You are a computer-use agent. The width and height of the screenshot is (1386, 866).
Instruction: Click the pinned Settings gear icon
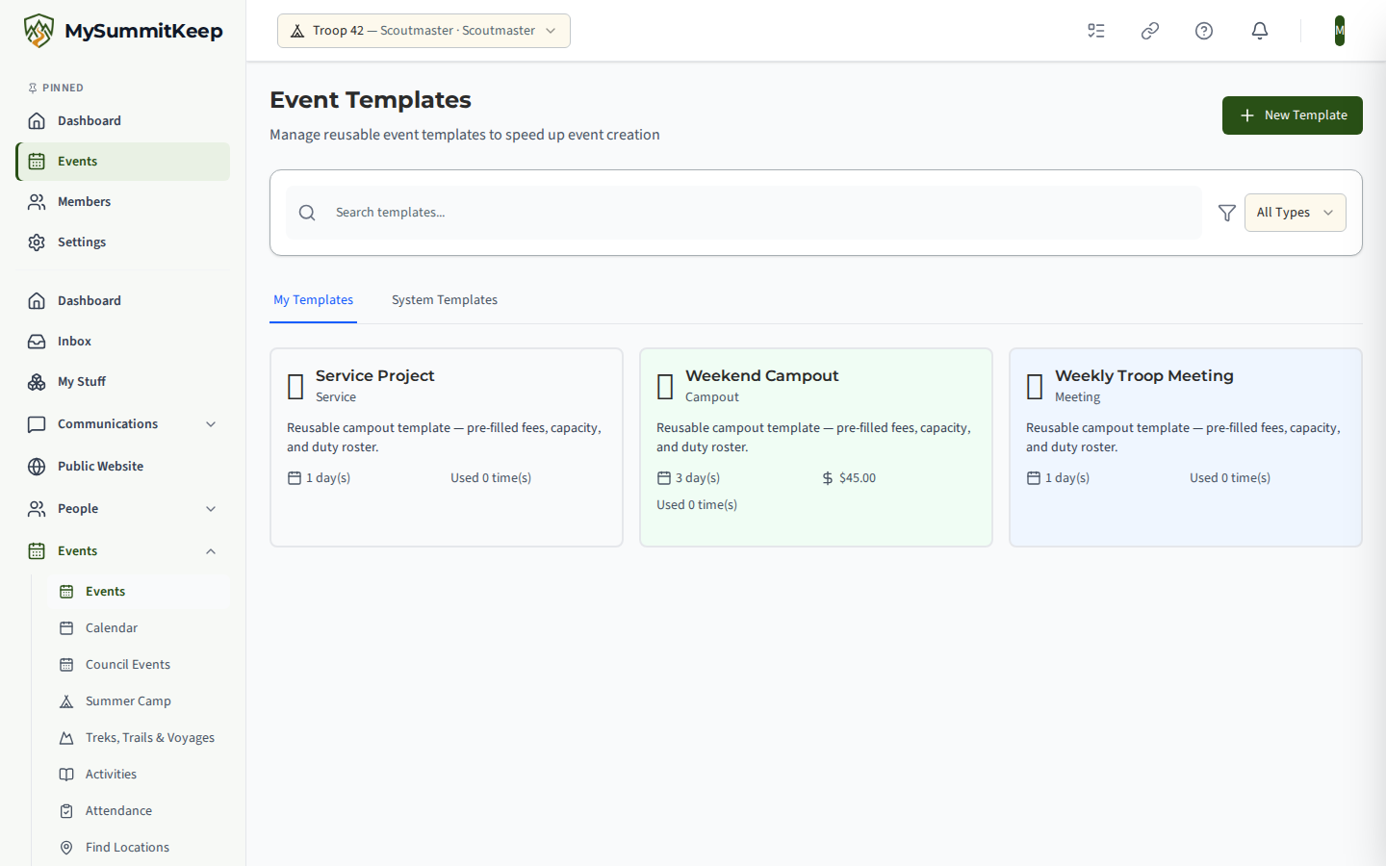click(37, 242)
